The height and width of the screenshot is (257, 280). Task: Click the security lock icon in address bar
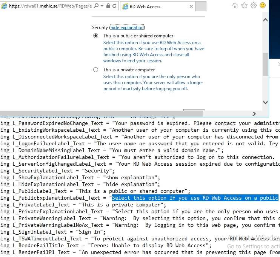pos(108,6)
